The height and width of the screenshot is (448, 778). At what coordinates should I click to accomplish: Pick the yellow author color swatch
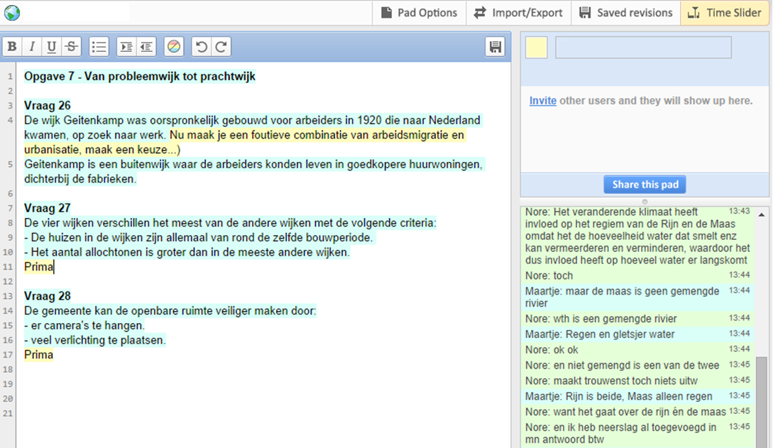[536, 48]
